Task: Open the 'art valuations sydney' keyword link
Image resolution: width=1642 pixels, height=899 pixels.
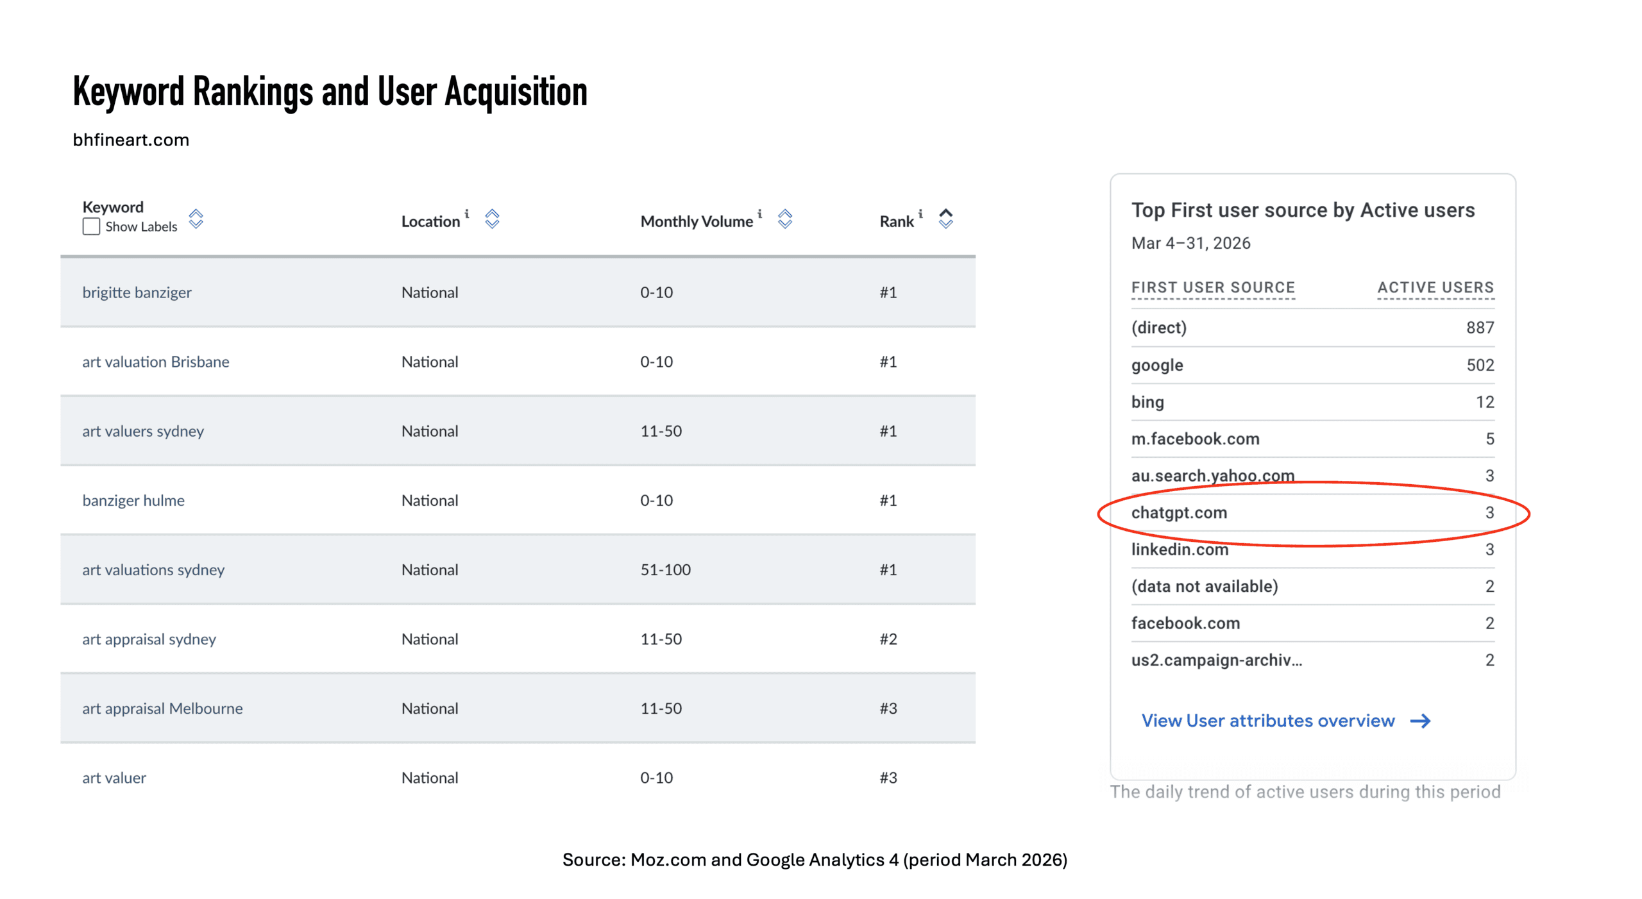Action: point(153,569)
